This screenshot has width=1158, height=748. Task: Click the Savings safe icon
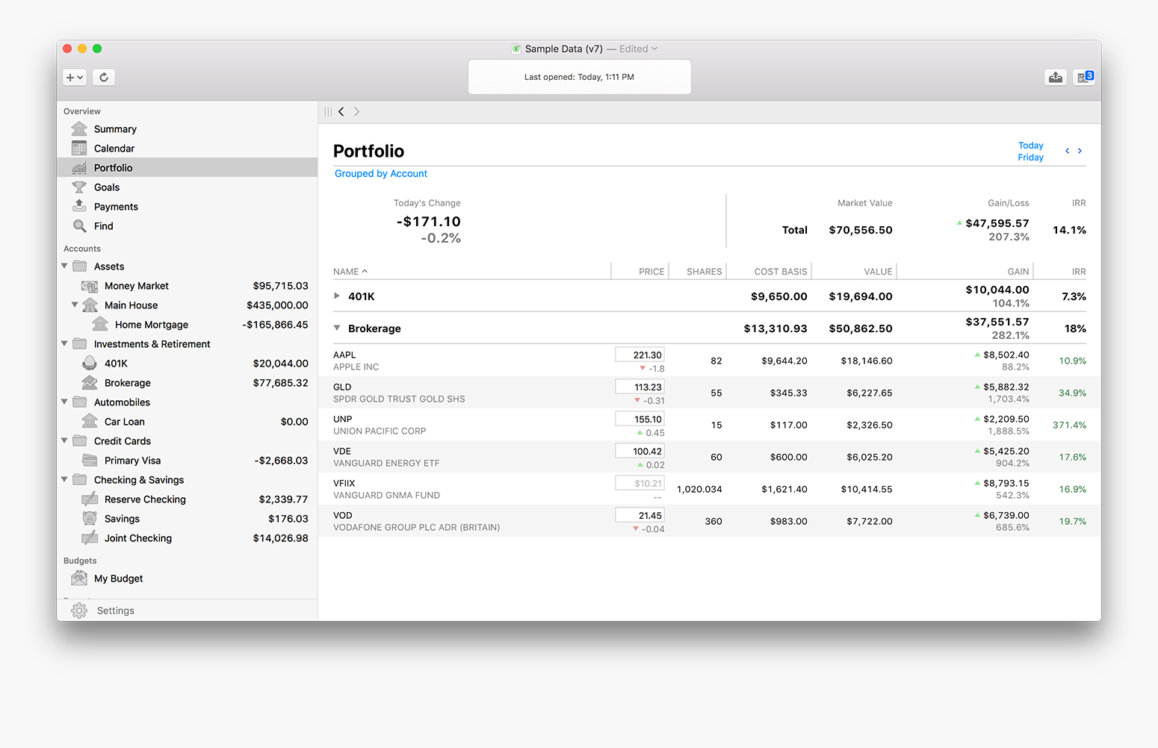pos(90,519)
